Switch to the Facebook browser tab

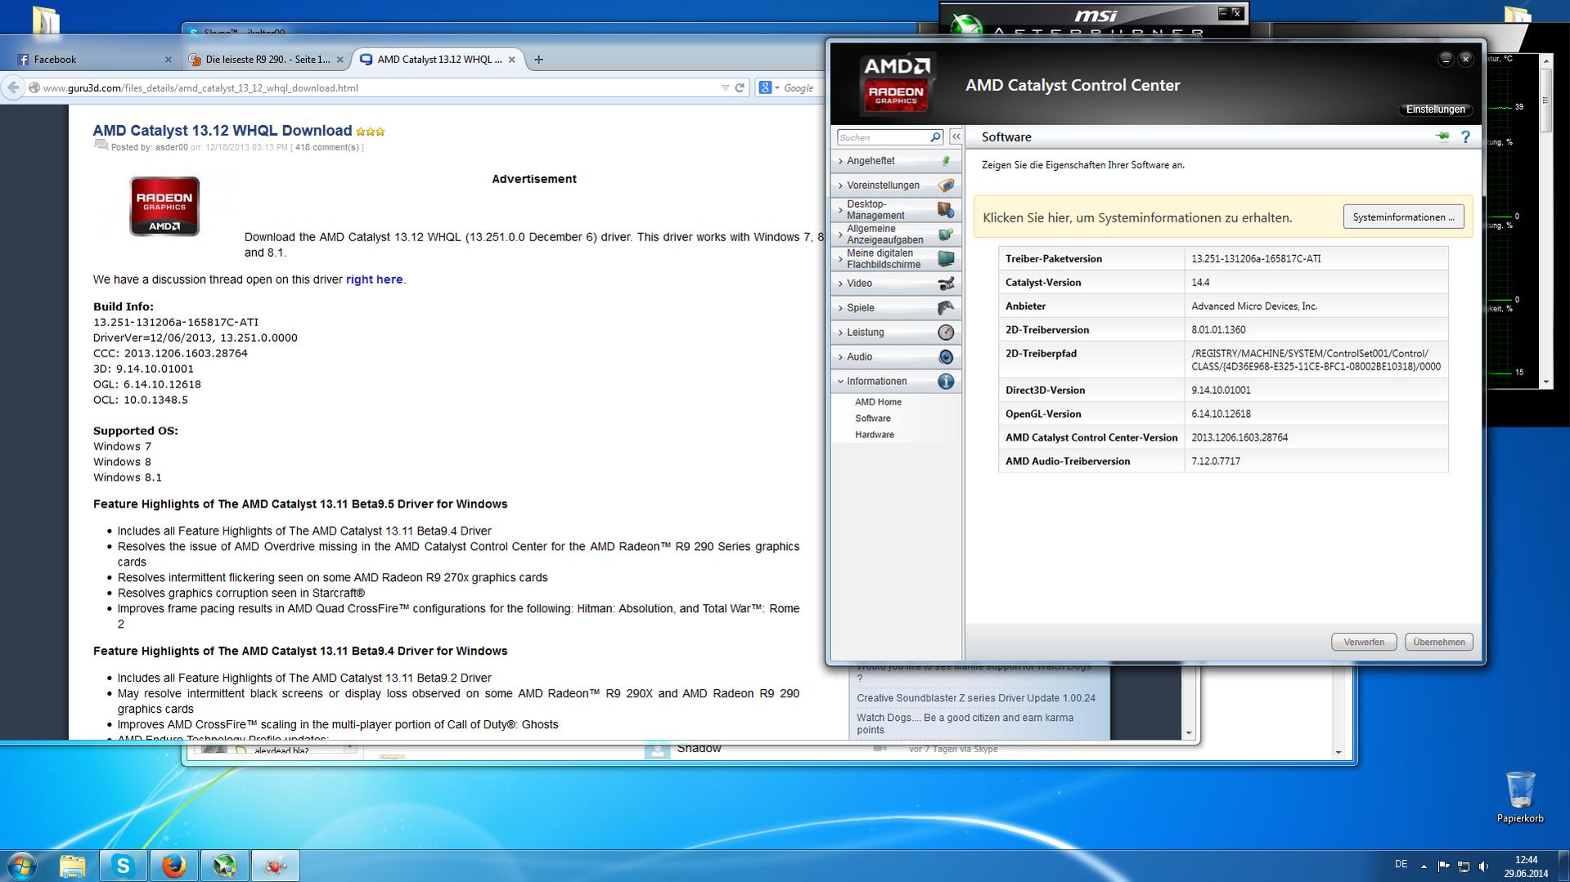[94, 59]
